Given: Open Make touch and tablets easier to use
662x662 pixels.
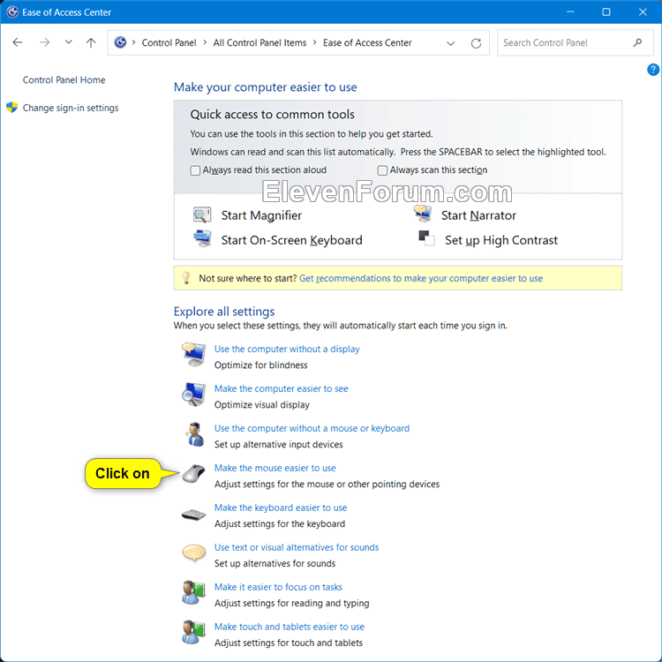Looking at the screenshot, I should click(x=290, y=627).
